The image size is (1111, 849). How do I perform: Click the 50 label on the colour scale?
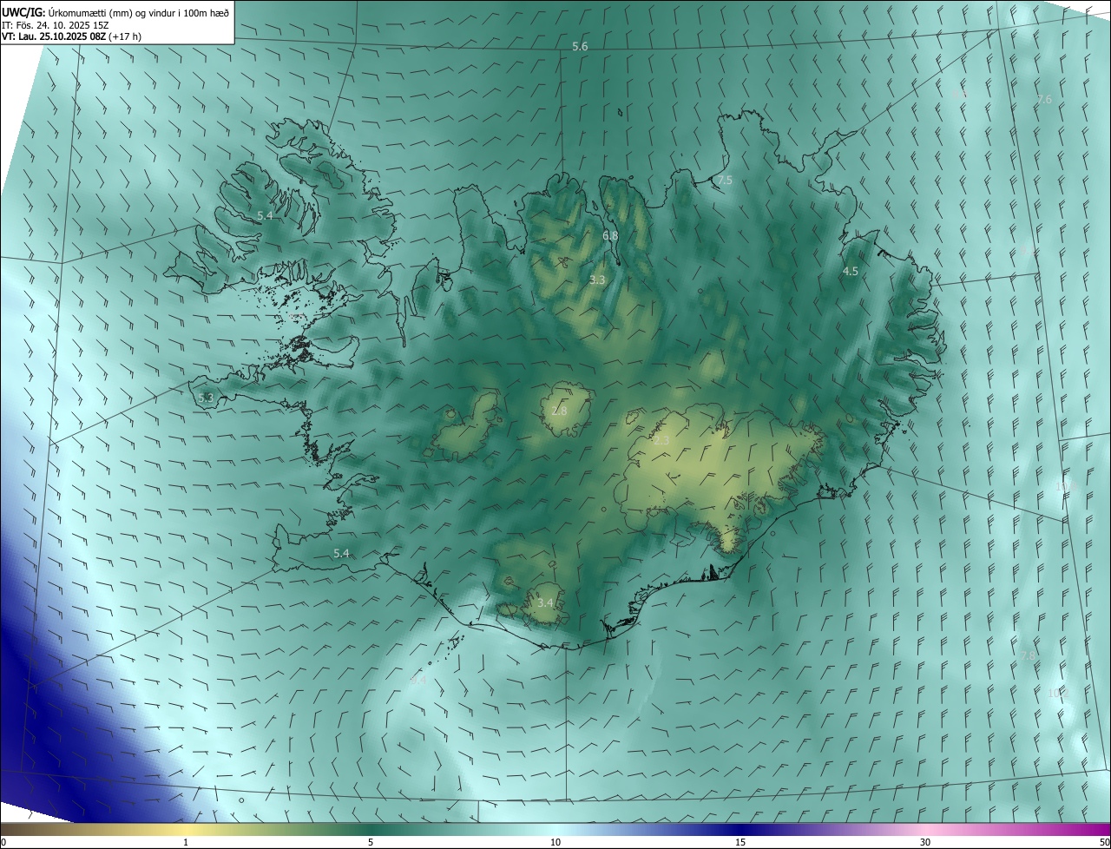[1104, 843]
